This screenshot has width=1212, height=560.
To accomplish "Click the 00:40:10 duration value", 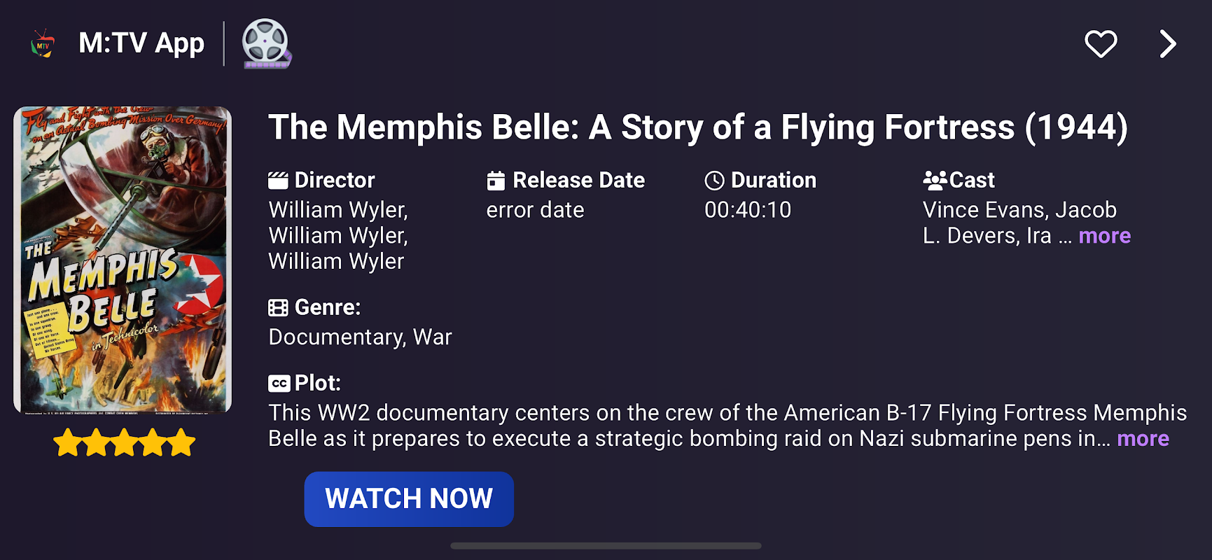I will 748,210.
